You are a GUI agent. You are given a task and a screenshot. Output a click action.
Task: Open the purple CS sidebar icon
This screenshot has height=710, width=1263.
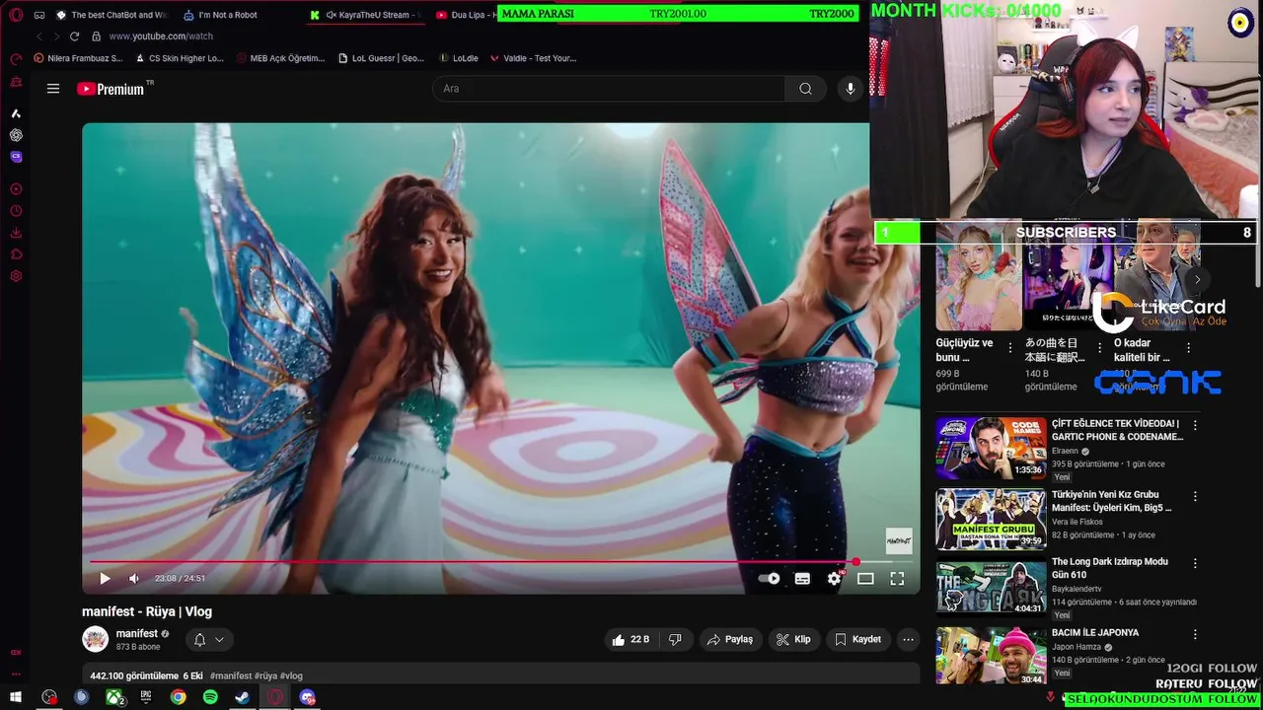[x=16, y=157]
